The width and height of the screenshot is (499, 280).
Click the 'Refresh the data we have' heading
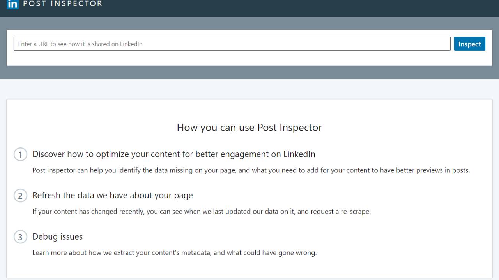(112, 195)
